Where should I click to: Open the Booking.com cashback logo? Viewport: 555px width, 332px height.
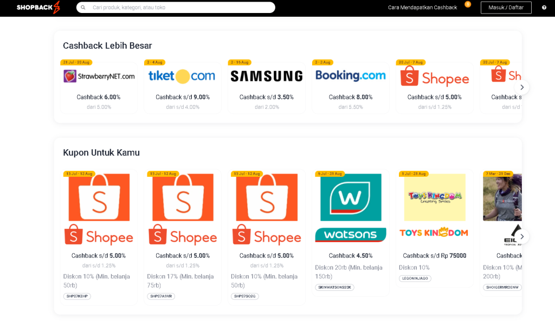tap(350, 76)
